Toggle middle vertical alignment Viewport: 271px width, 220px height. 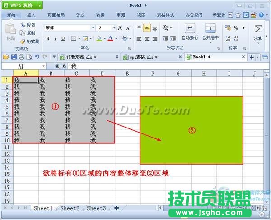pyautogui.click(x=147, y=28)
